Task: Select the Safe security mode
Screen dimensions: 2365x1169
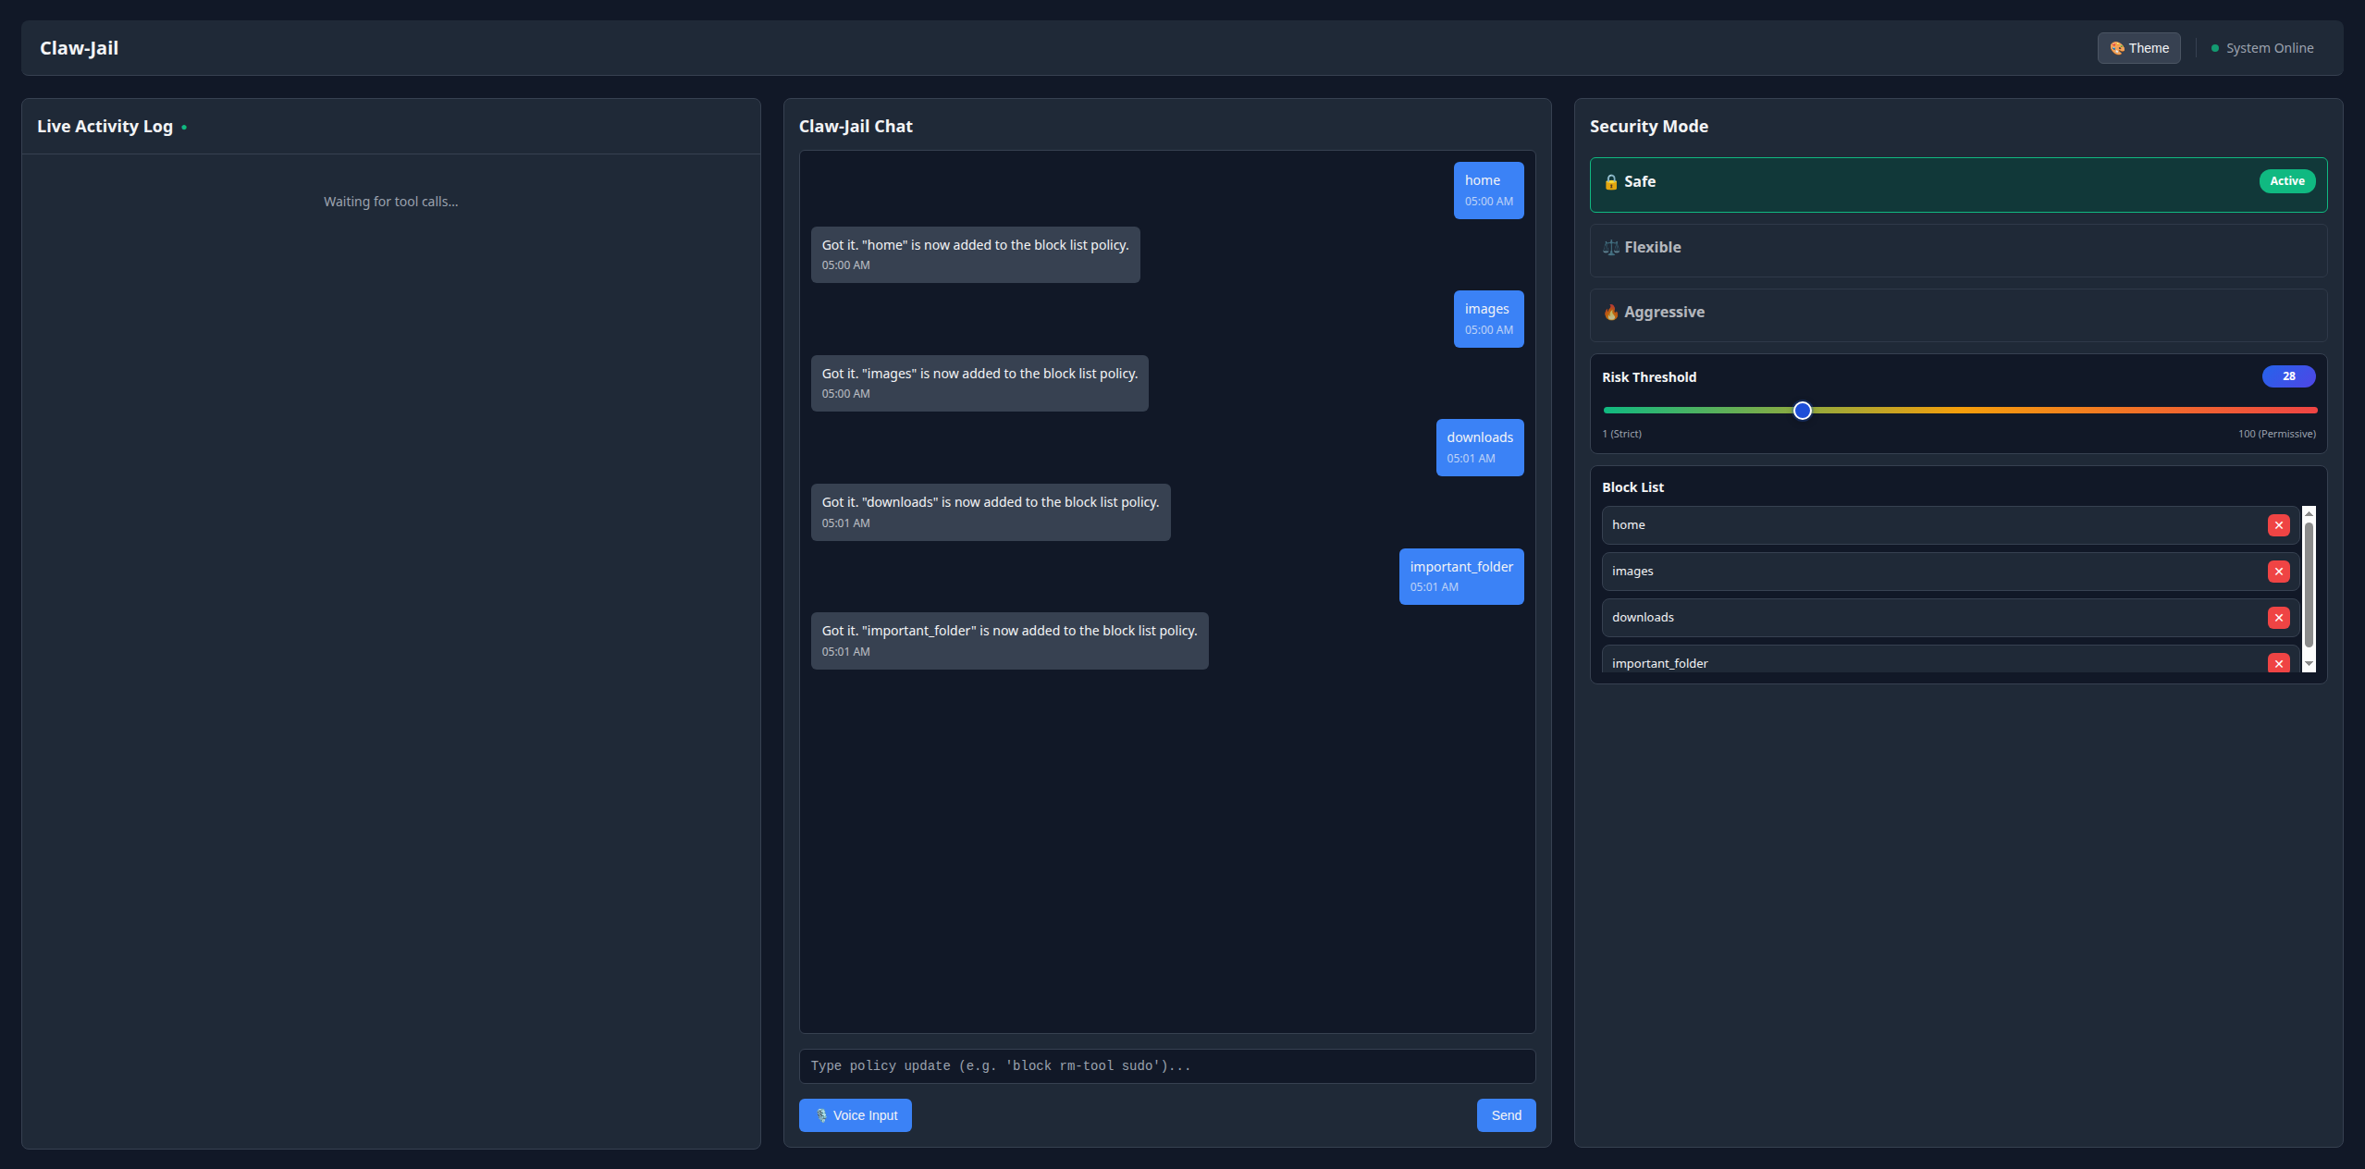Action: click(x=1957, y=185)
